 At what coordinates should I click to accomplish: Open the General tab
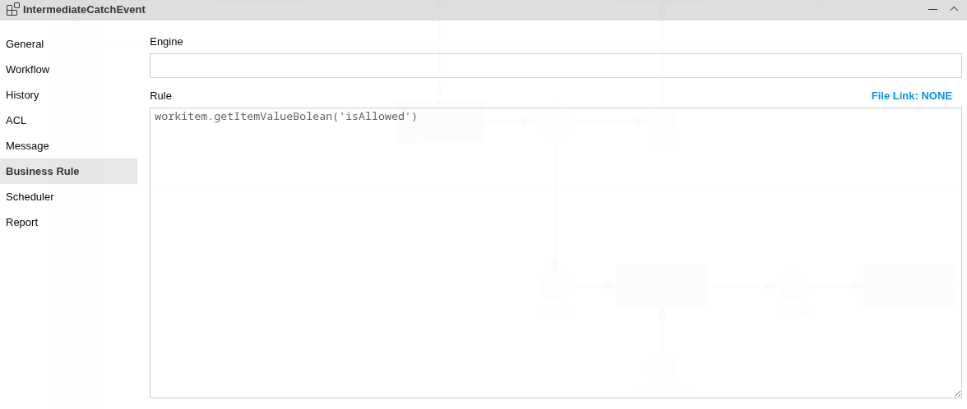[x=25, y=44]
